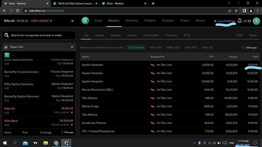Image resolution: width=262 pixels, height=147 pixels.
Task: Click Manage at the watchlist bottom
Action: (69, 132)
